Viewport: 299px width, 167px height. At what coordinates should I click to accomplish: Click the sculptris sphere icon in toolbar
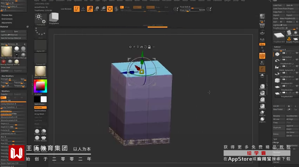point(116,9)
